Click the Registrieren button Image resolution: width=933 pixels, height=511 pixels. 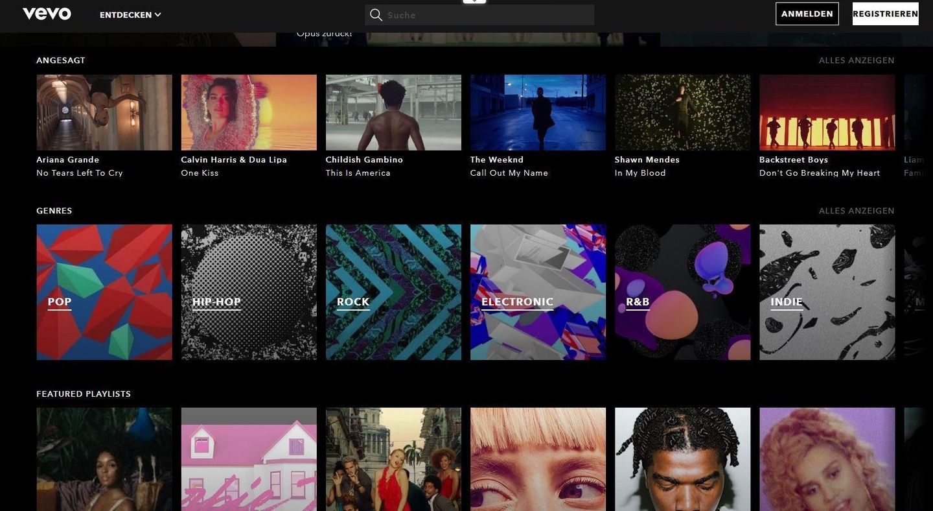[886, 14]
